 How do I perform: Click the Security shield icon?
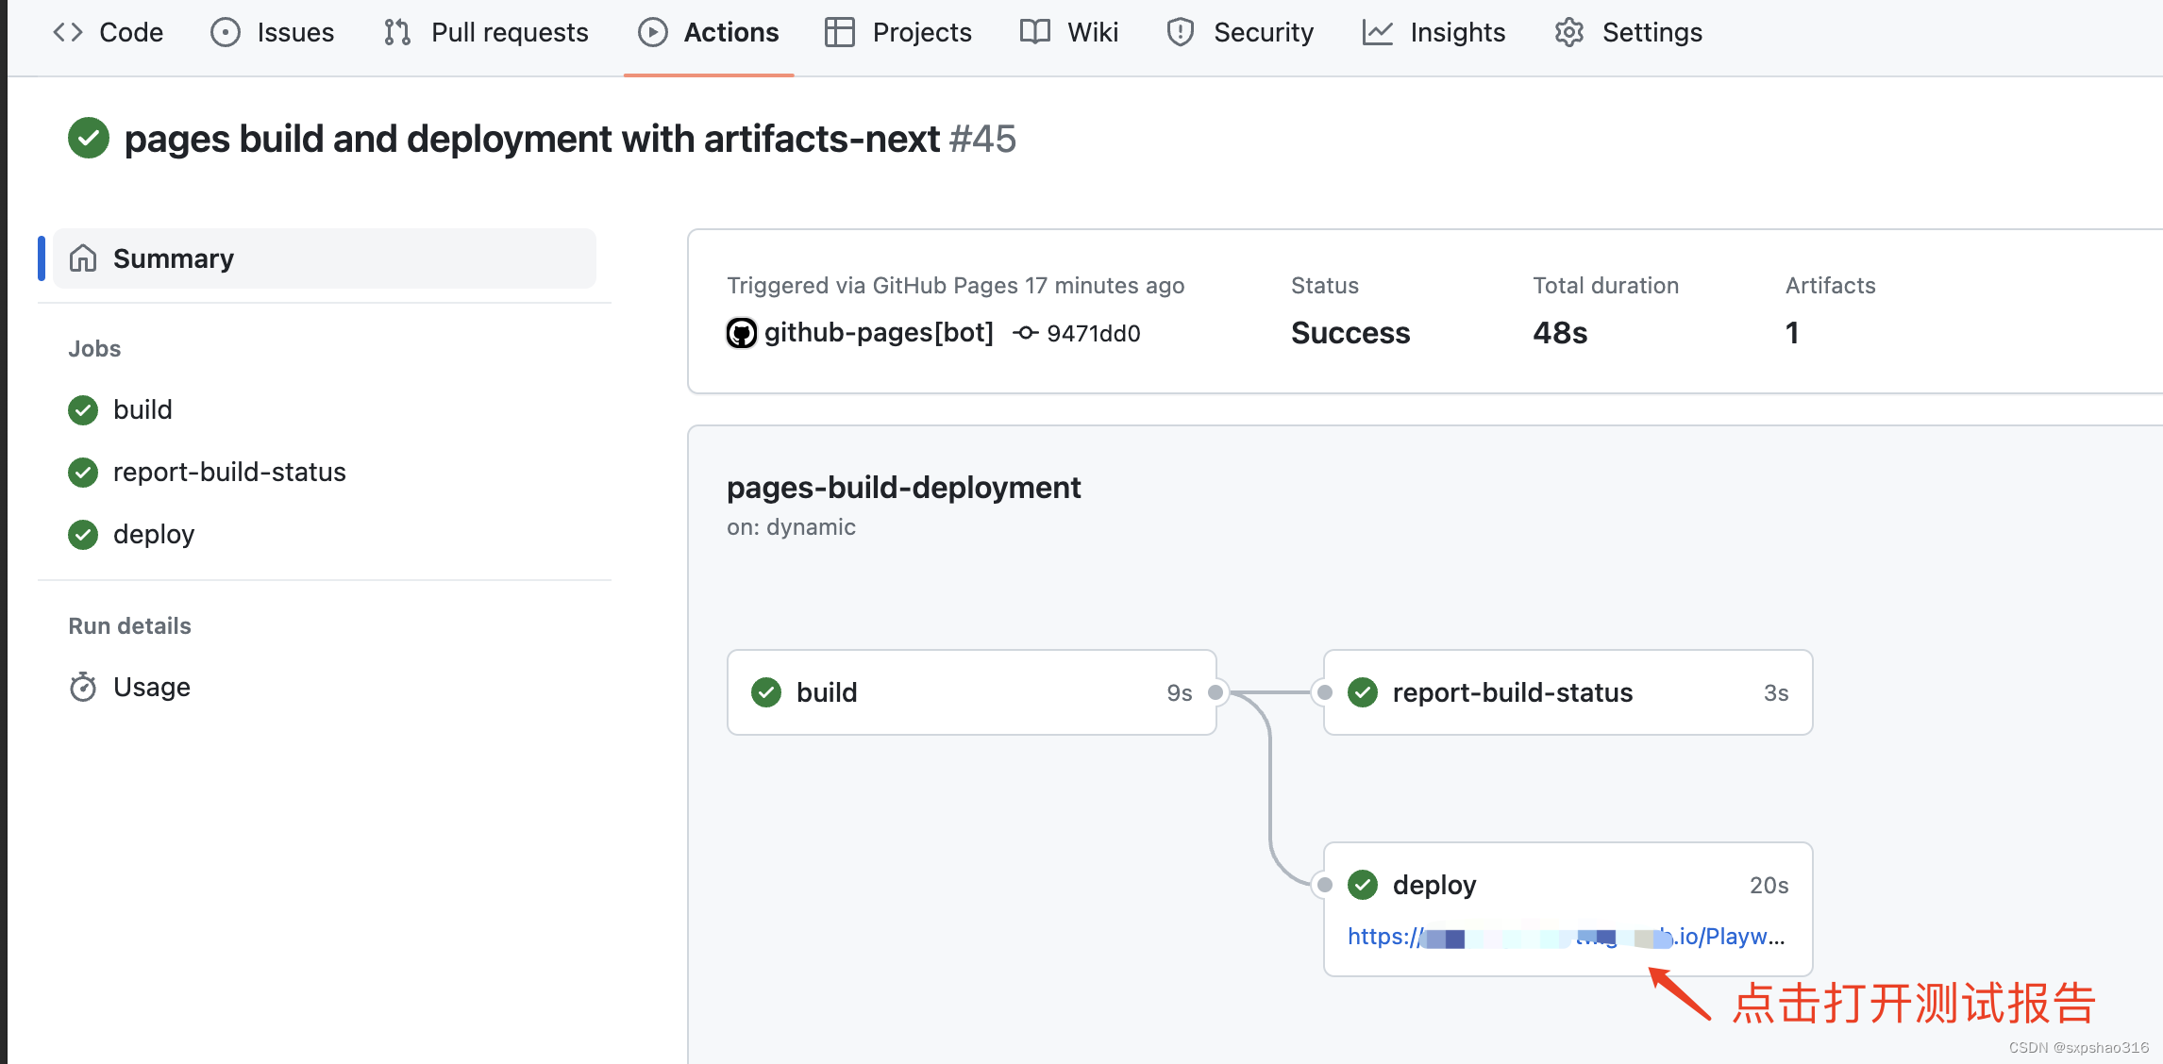[x=1181, y=32]
